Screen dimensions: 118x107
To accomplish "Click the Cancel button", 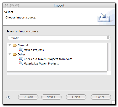I will [101, 97].
